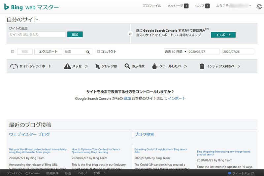The width and height of the screenshot is (264, 176).
Task: Click the feedback speech bubble icon
Action: click(229, 173)
